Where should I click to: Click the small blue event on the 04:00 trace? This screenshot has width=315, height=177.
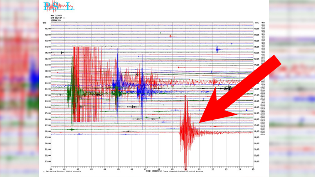click(217, 49)
